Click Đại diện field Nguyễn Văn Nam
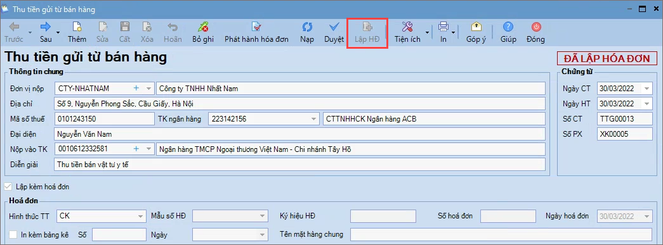This screenshot has width=663, height=245. pyautogui.click(x=300, y=134)
